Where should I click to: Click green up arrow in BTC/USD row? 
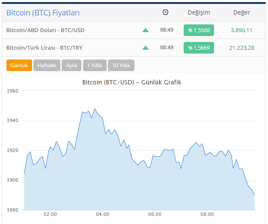pos(146,30)
